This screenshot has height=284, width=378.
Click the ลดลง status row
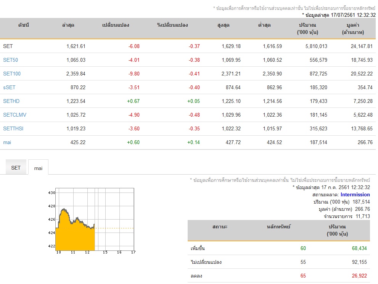pos(279,276)
